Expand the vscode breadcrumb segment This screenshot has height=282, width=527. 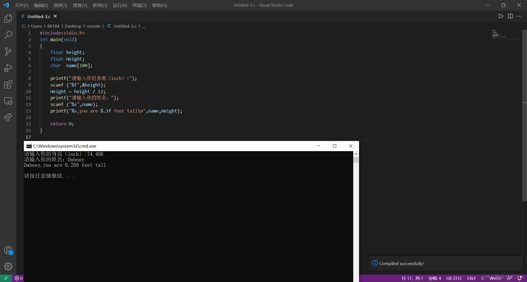click(x=94, y=26)
